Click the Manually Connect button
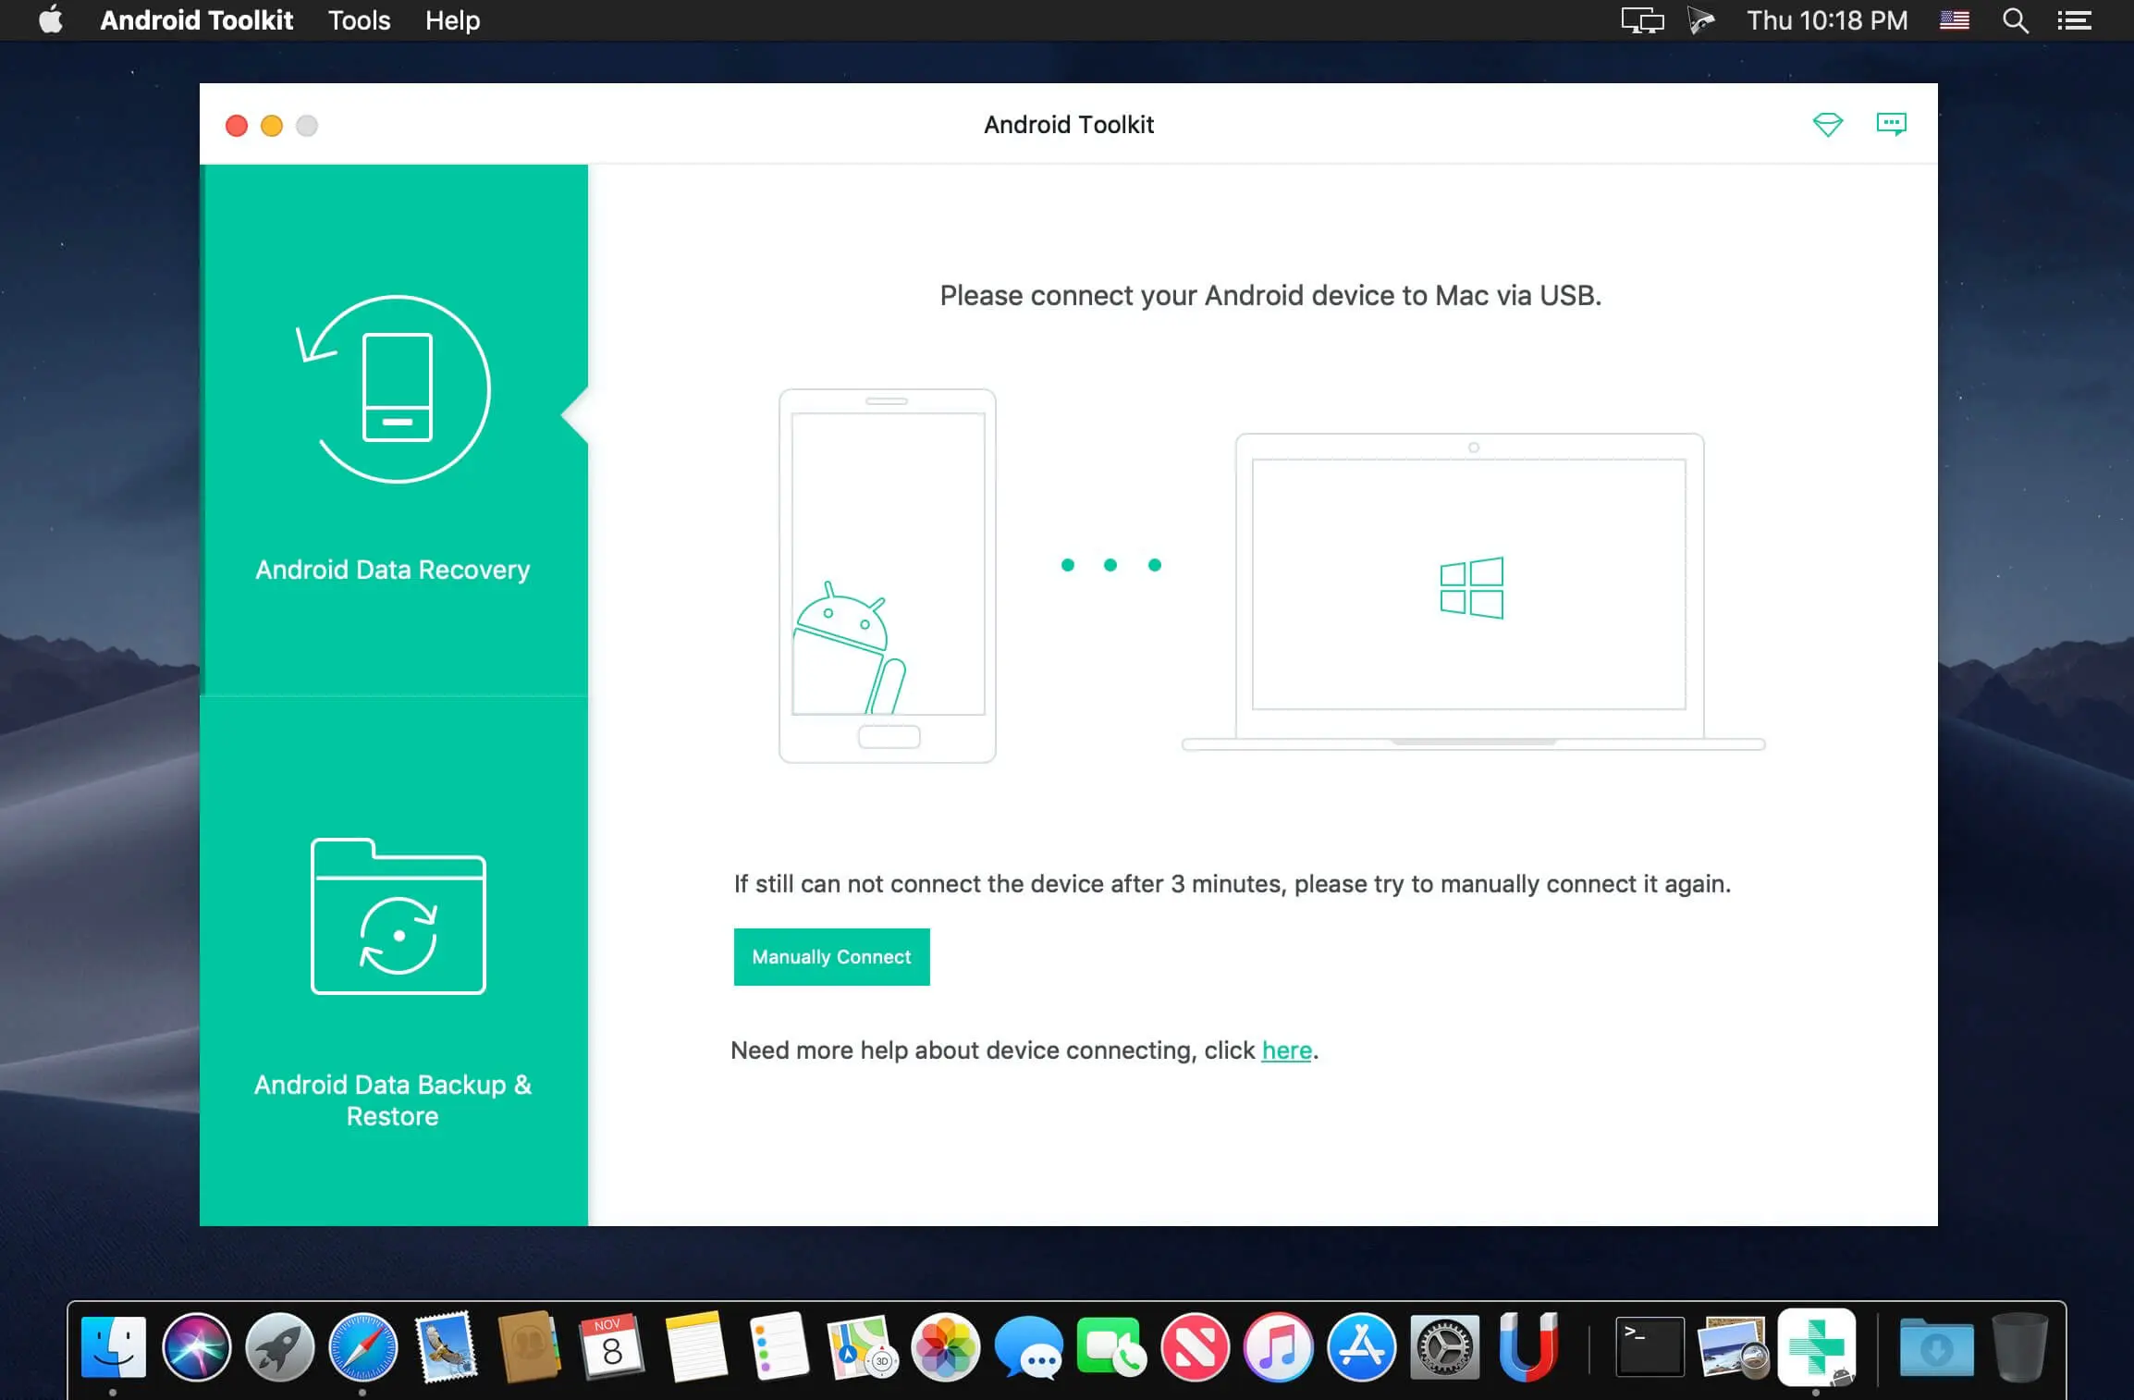 click(830, 956)
